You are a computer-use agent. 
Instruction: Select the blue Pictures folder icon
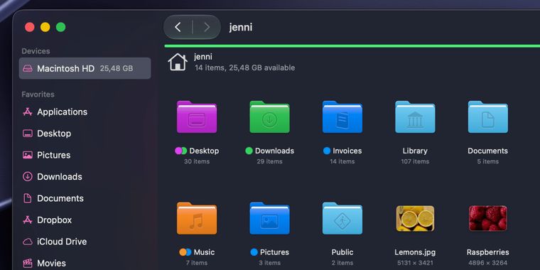pyautogui.click(x=269, y=218)
